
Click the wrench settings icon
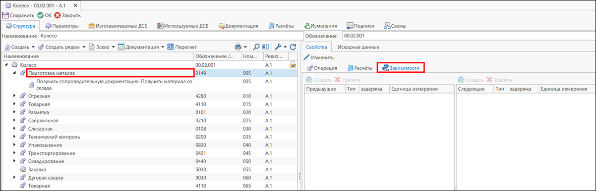(278, 47)
